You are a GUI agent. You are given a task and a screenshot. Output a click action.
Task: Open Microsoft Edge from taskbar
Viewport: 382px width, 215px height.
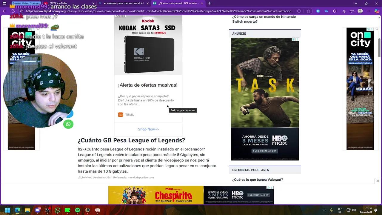[17, 210]
